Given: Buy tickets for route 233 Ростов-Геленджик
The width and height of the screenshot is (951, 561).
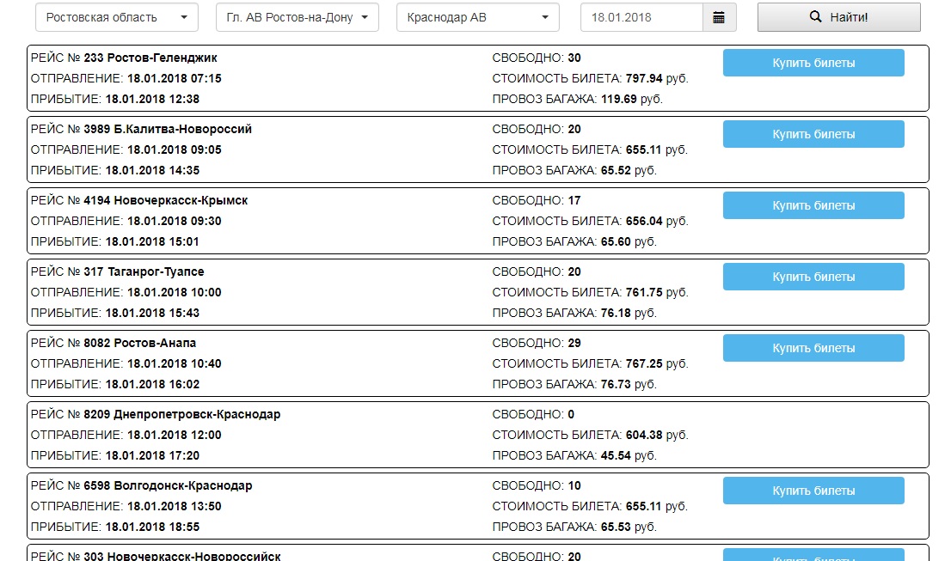Looking at the screenshot, I should tap(813, 63).
